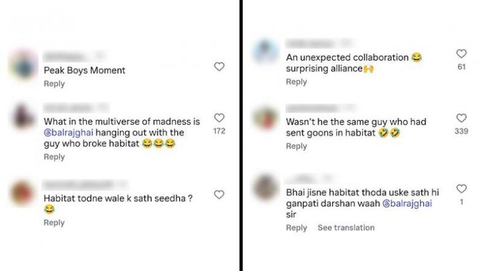Click See translation under ganpati comment
Screen dimensions: 482x271
(346, 227)
